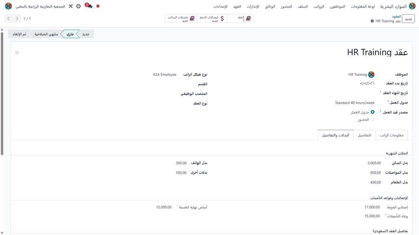
Task: Click the HR Training employee avatar
Action: [371, 75]
